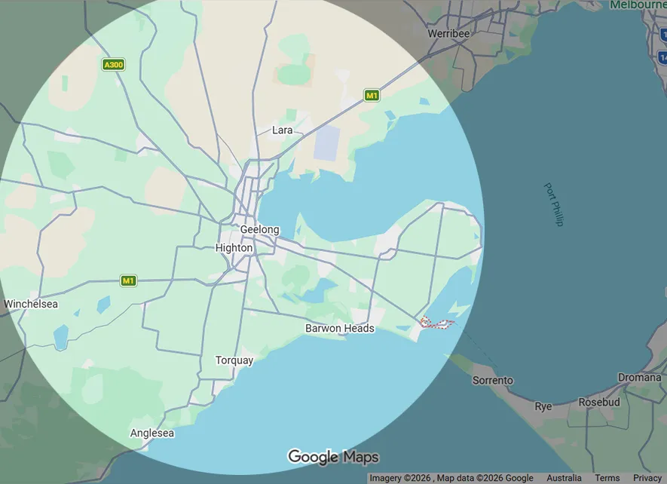Click the Imagery ©2026 attribution text
This screenshot has width=667, height=484.
coord(400,478)
